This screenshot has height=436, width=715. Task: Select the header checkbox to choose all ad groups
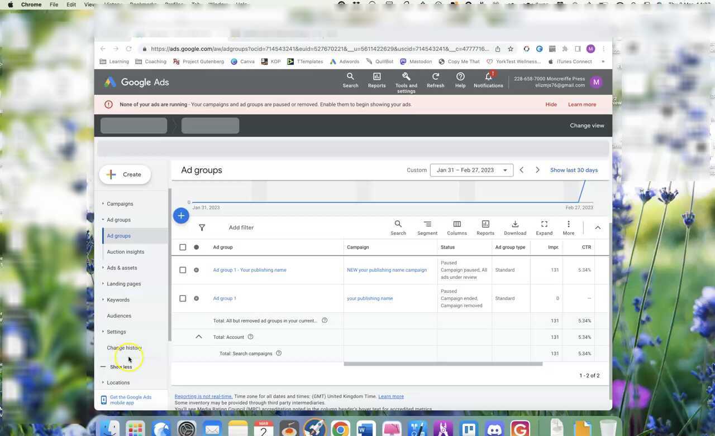click(183, 247)
